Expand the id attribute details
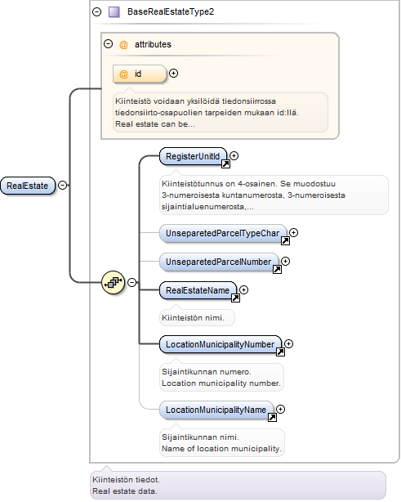401x502 pixels. pos(174,74)
